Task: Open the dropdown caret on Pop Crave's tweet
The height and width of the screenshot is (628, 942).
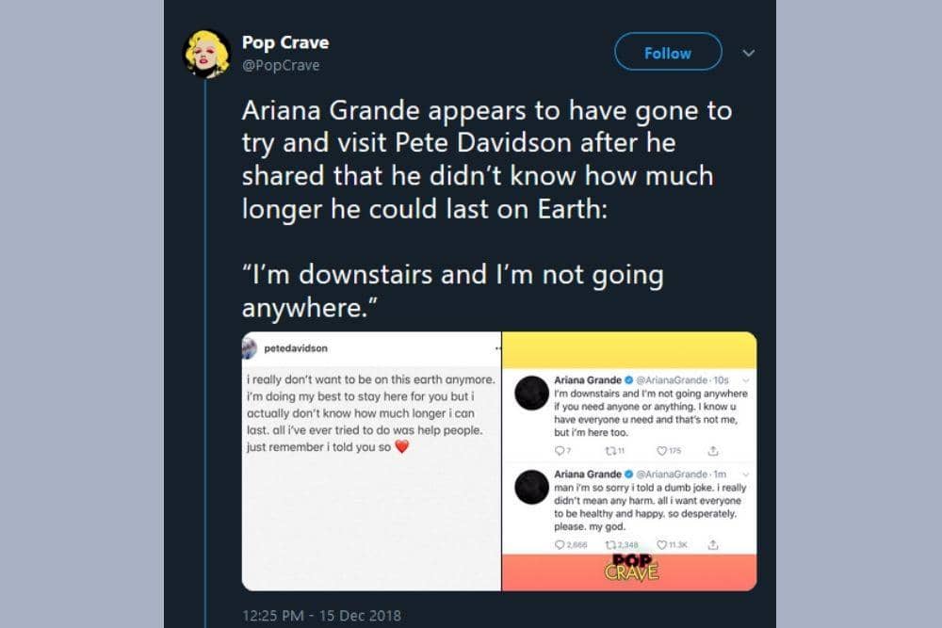Action: click(x=747, y=54)
